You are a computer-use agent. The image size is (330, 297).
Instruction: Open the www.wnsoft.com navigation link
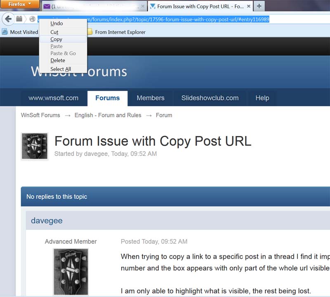tap(54, 98)
